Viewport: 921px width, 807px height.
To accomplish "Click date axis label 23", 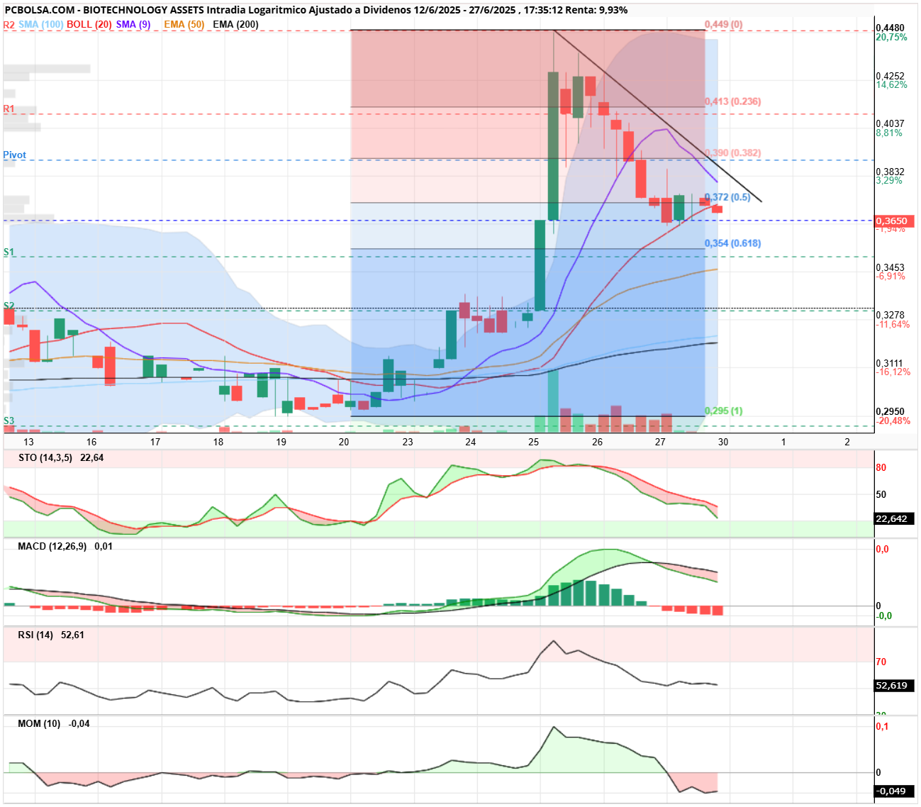I will click(x=408, y=442).
